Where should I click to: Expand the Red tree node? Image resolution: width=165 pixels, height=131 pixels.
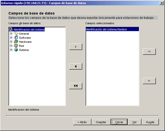(11, 46)
